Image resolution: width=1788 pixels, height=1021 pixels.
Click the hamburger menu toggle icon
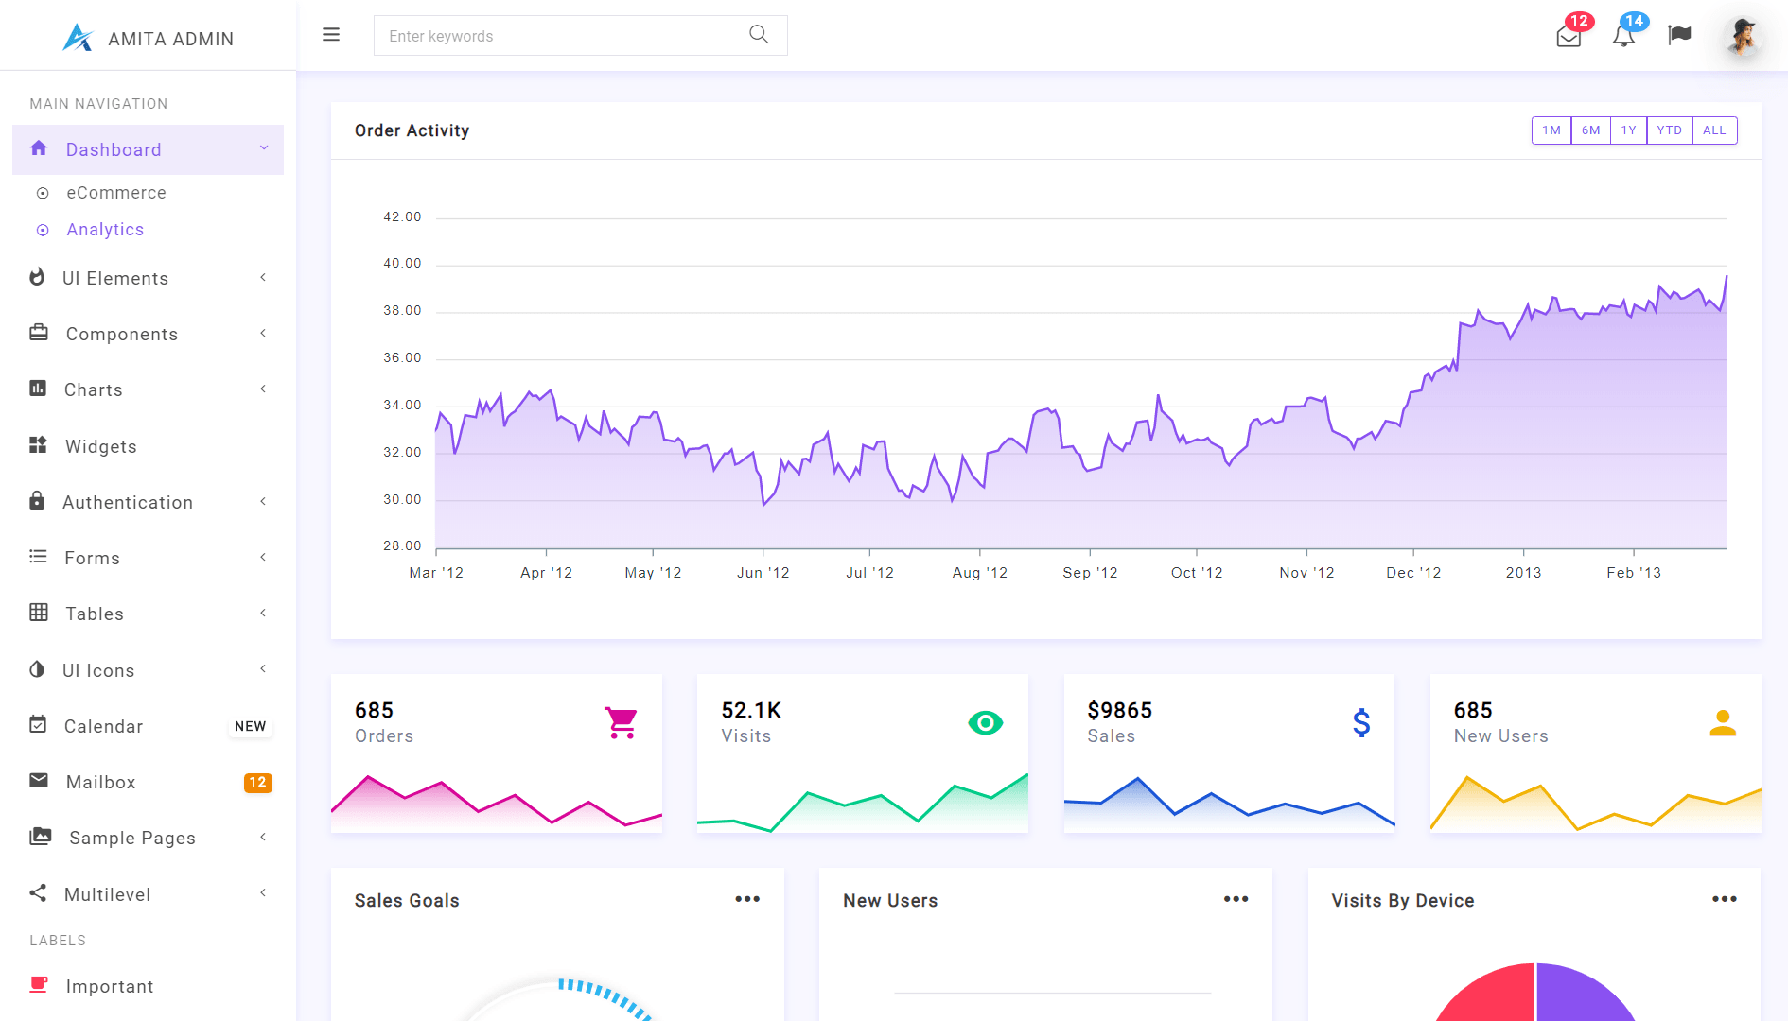331,35
